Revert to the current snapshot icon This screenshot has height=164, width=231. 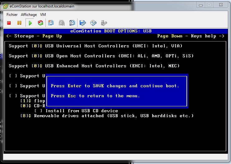62,23
